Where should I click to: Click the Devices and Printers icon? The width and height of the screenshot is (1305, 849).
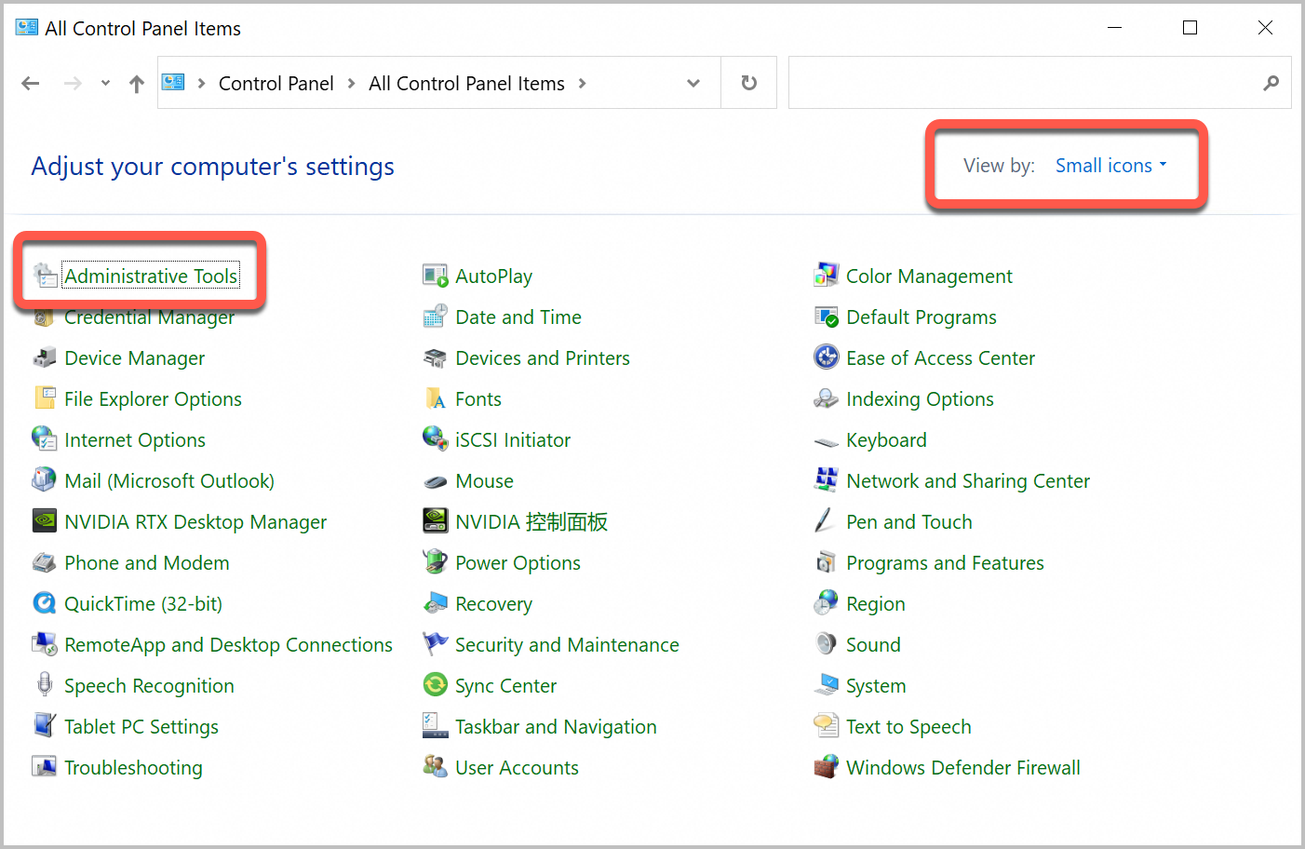pos(436,357)
